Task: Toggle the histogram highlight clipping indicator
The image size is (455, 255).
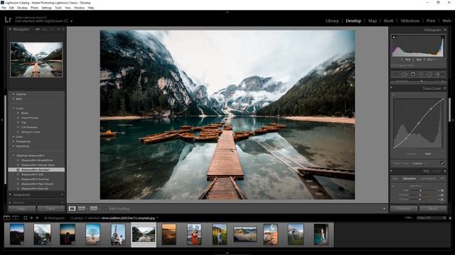Action: pyautogui.click(x=443, y=37)
